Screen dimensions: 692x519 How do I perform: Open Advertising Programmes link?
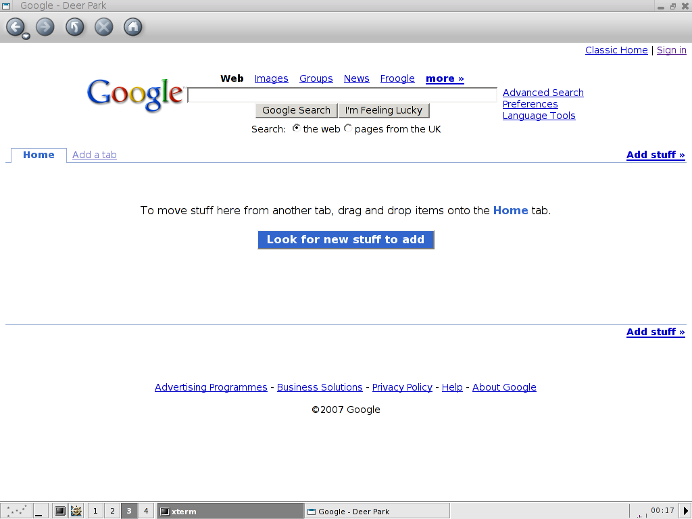tap(211, 387)
